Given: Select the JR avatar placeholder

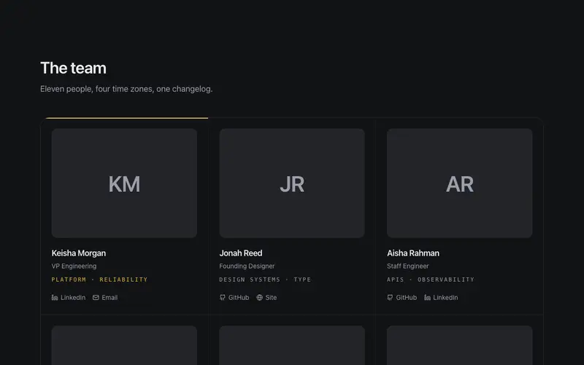Looking at the screenshot, I should [292, 183].
